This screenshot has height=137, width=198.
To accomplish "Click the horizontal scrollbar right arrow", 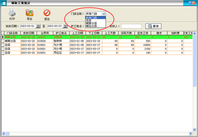I will click(190, 133).
